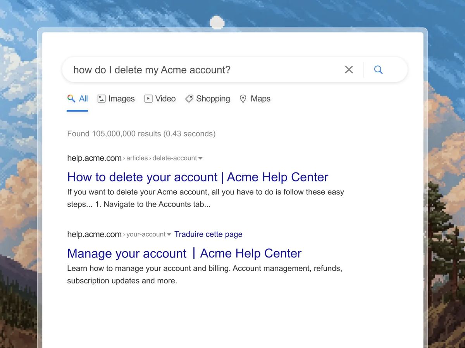Open "How to delete your account" result
Image resolution: width=465 pixels, height=348 pixels.
click(x=198, y=177)
